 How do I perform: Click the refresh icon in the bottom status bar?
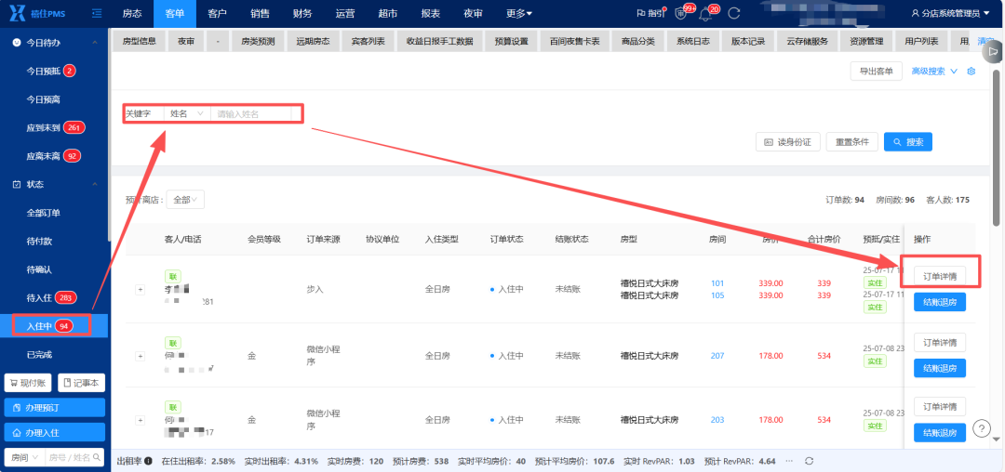[810, 461]
